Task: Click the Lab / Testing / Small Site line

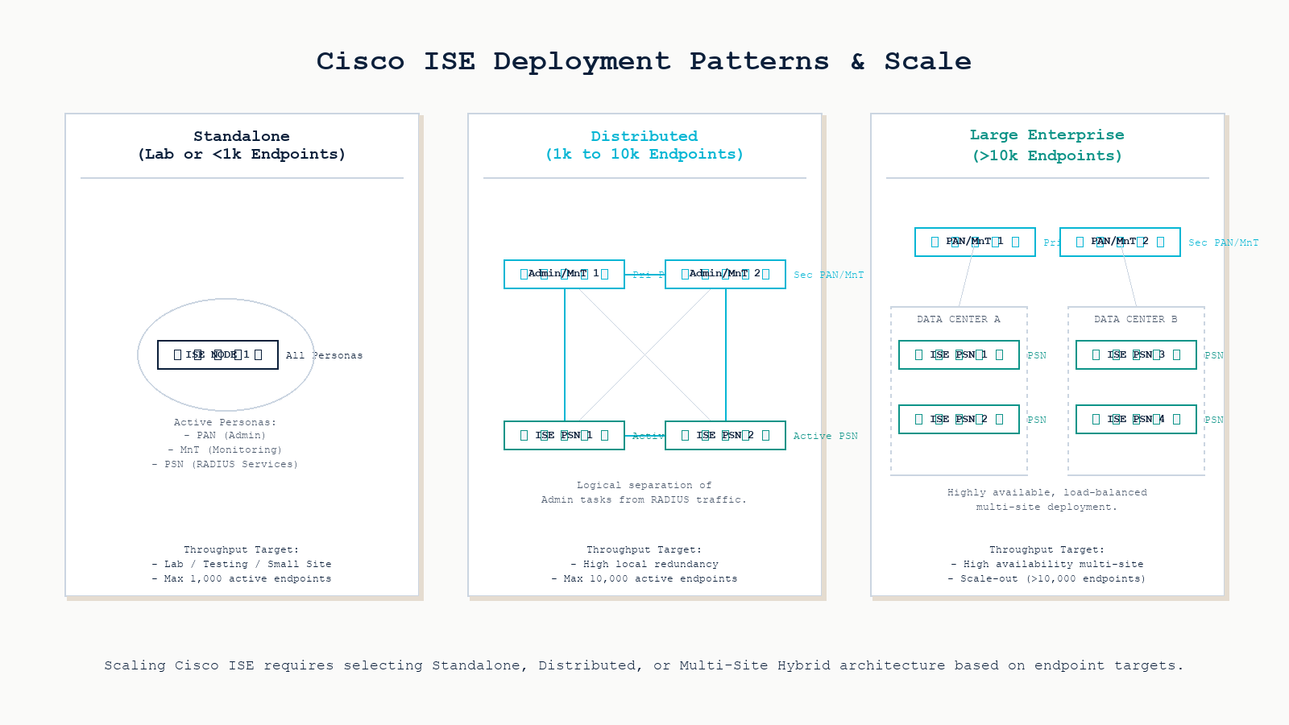Action: [242, 564]
